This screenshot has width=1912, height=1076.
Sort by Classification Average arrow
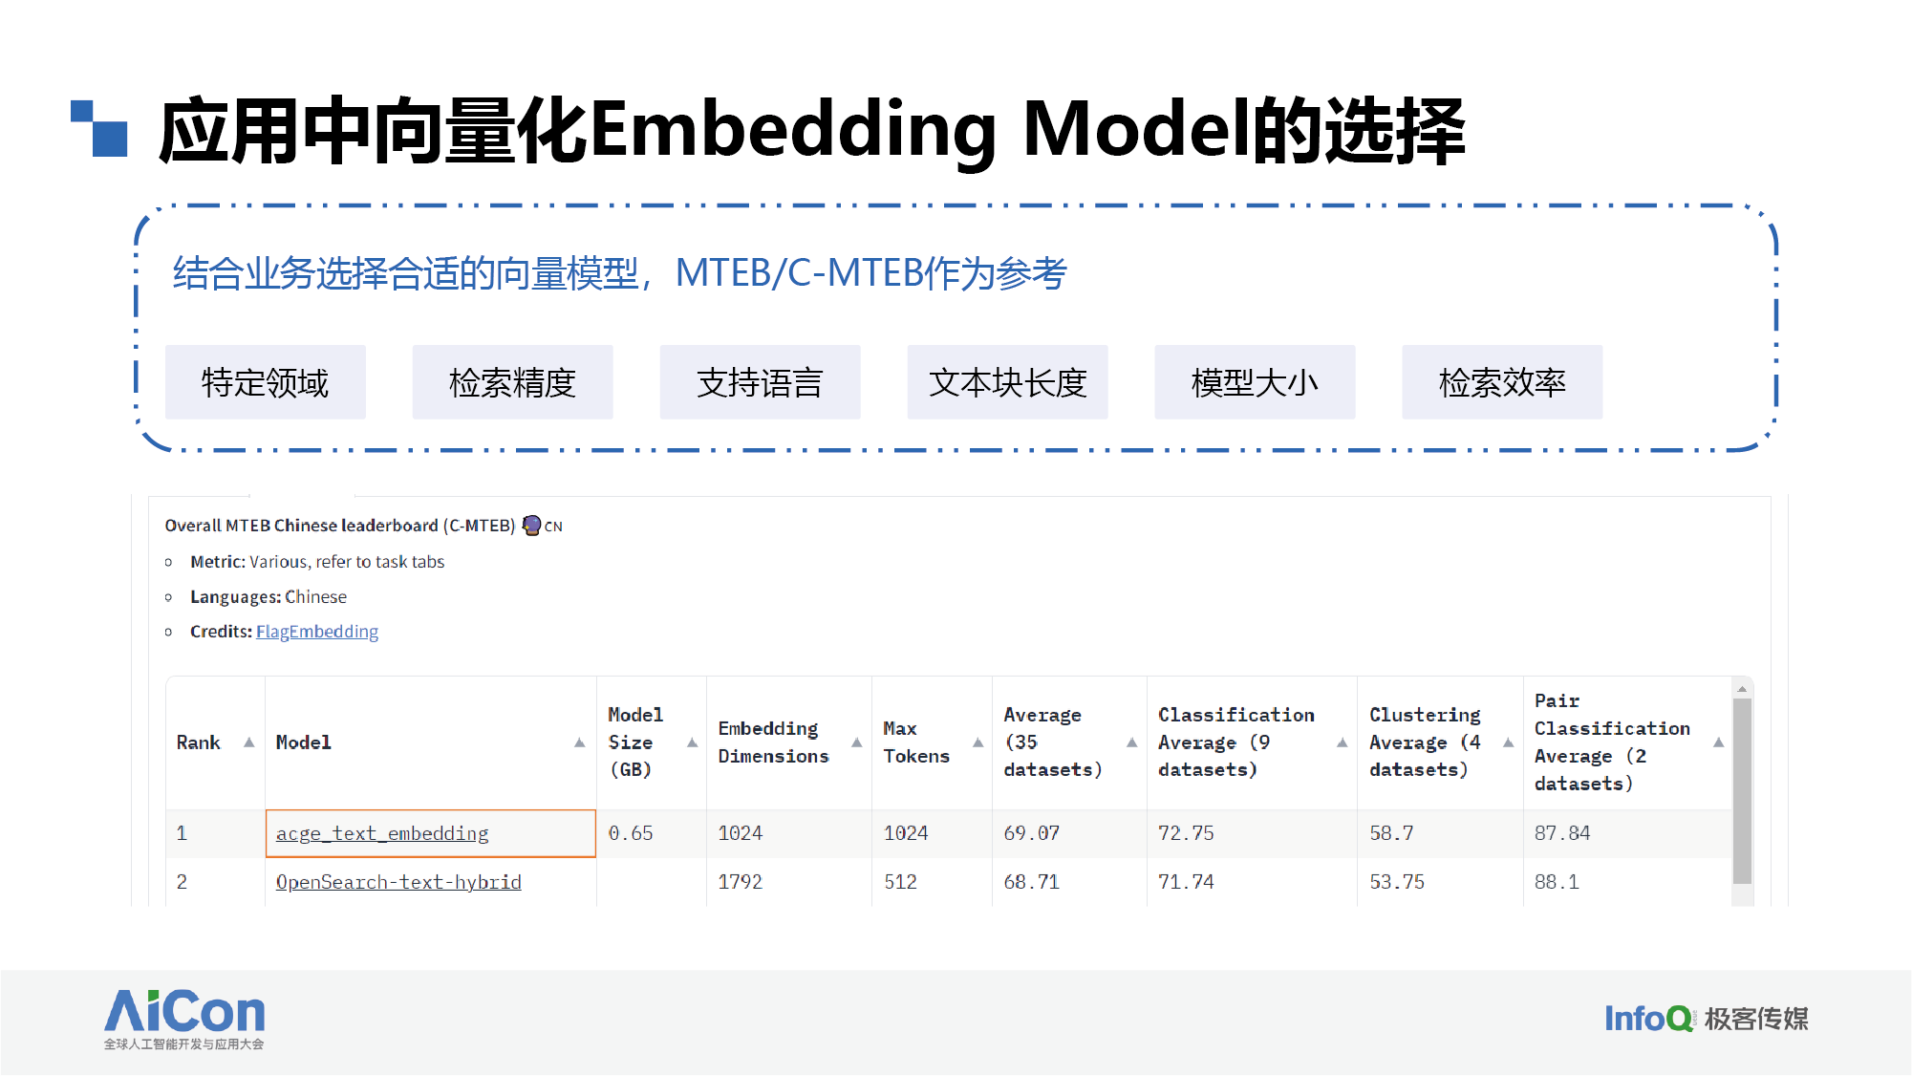tap(1342, 742)
